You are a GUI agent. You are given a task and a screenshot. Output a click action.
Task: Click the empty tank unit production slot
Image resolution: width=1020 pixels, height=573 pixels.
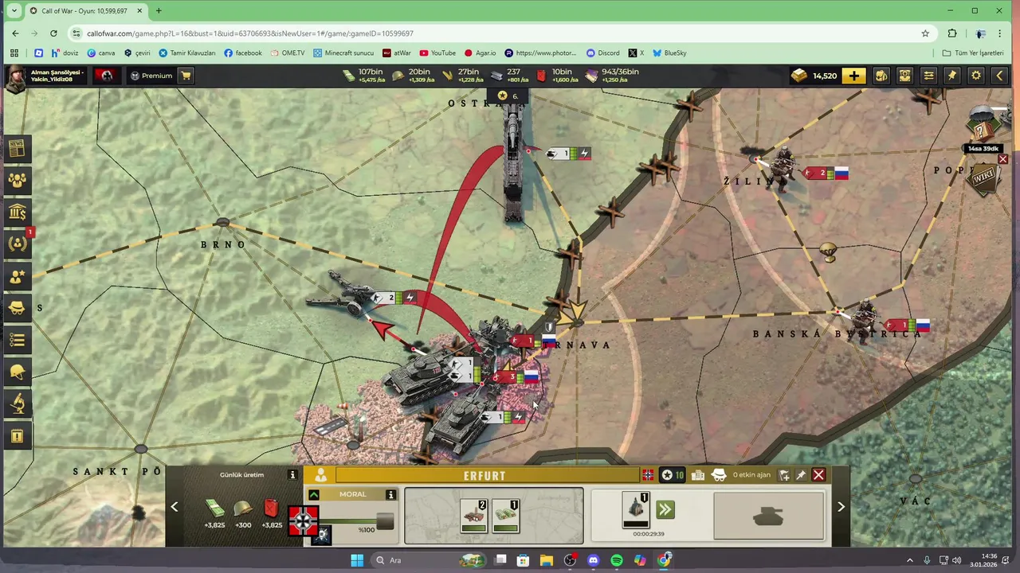pos(768,516)
